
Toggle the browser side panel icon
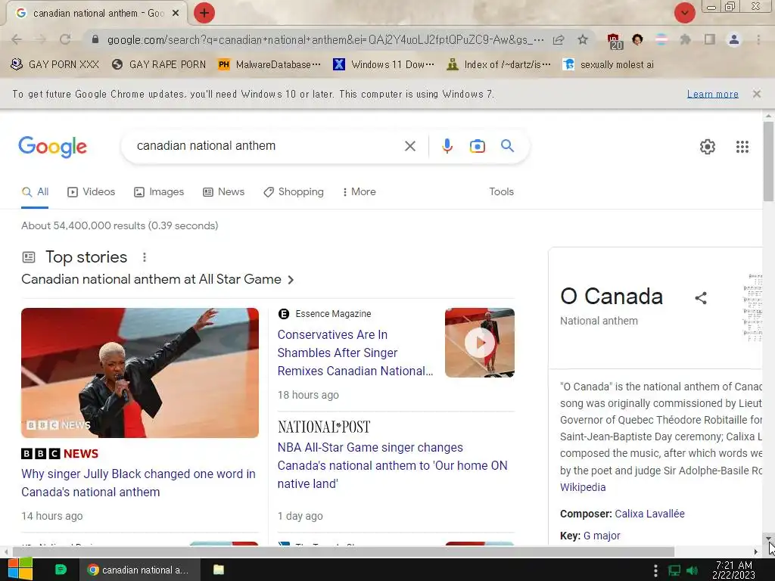coord(710,39)
